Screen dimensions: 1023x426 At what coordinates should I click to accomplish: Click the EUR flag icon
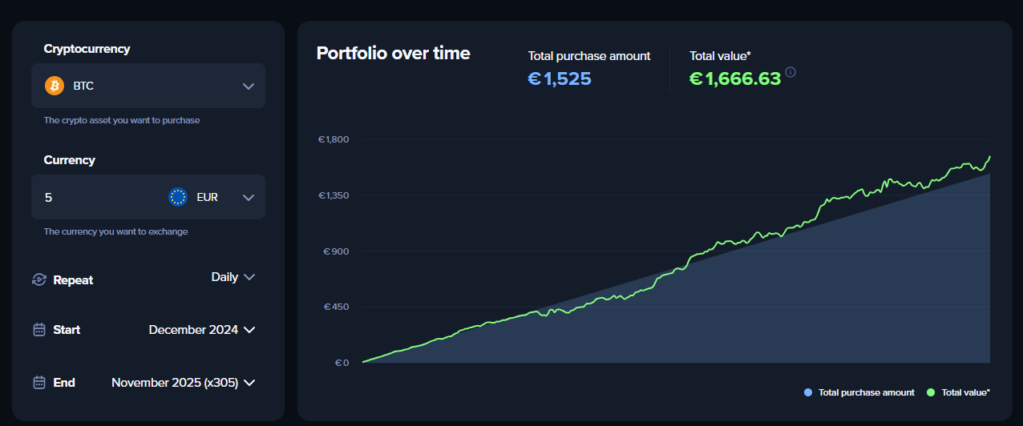coord(178,197)
